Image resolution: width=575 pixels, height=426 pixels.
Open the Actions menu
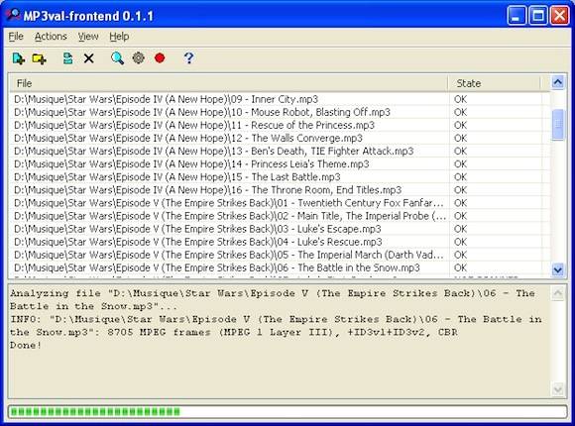point(51,37)
